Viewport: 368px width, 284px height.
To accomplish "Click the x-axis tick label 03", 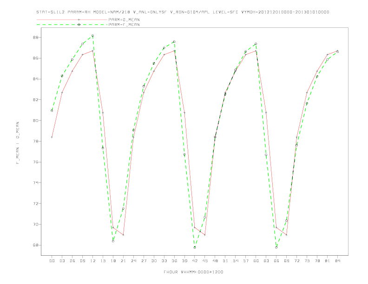I will click(62, 261).
